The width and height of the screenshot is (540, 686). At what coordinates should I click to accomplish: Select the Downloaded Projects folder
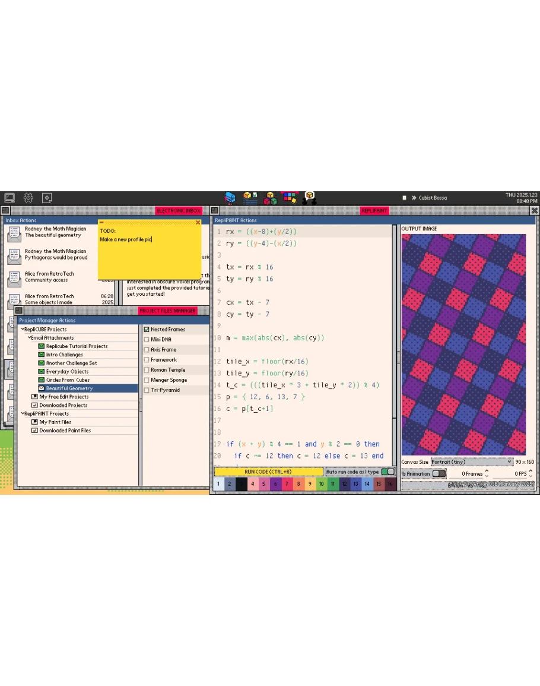tap(63, 405)
